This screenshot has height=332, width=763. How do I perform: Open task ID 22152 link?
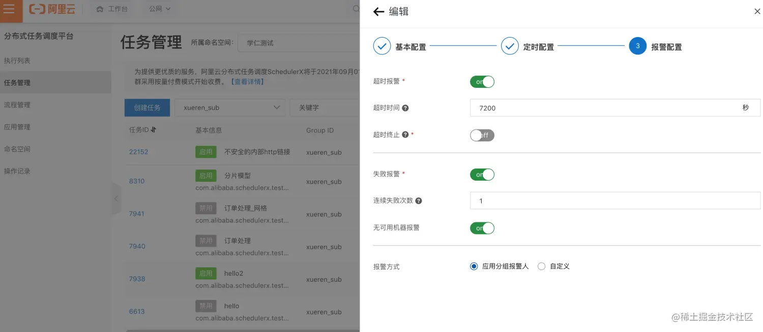pyautogui.click(x=139, y=152)
